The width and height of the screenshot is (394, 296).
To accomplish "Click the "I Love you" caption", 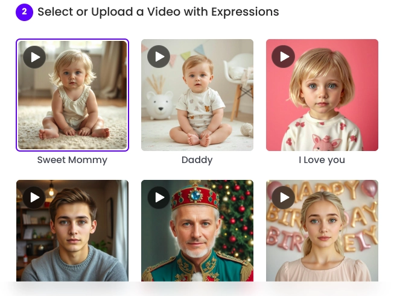I will point(322,160).
